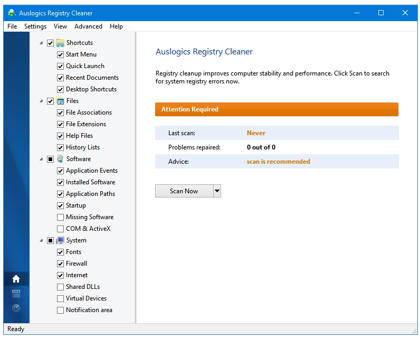Uncheck Firewall
420x338 pixels.
(x=60, y=264)
